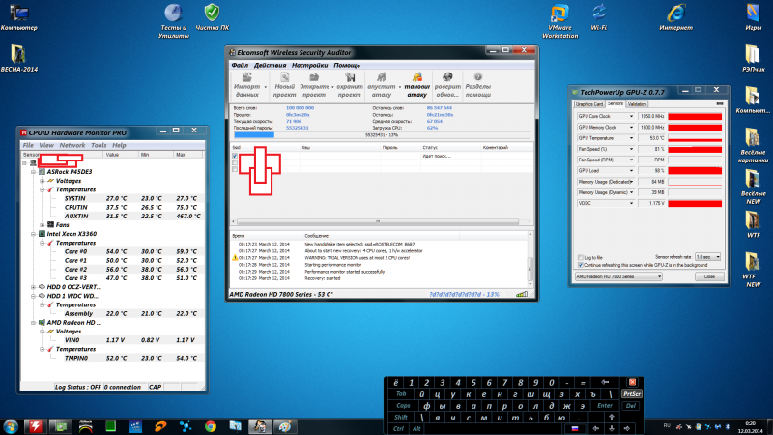Image resolution: width=773 pixels, height=435 pixels.
Task: Click the New project toolbar icon
Action: coord(284,77)
